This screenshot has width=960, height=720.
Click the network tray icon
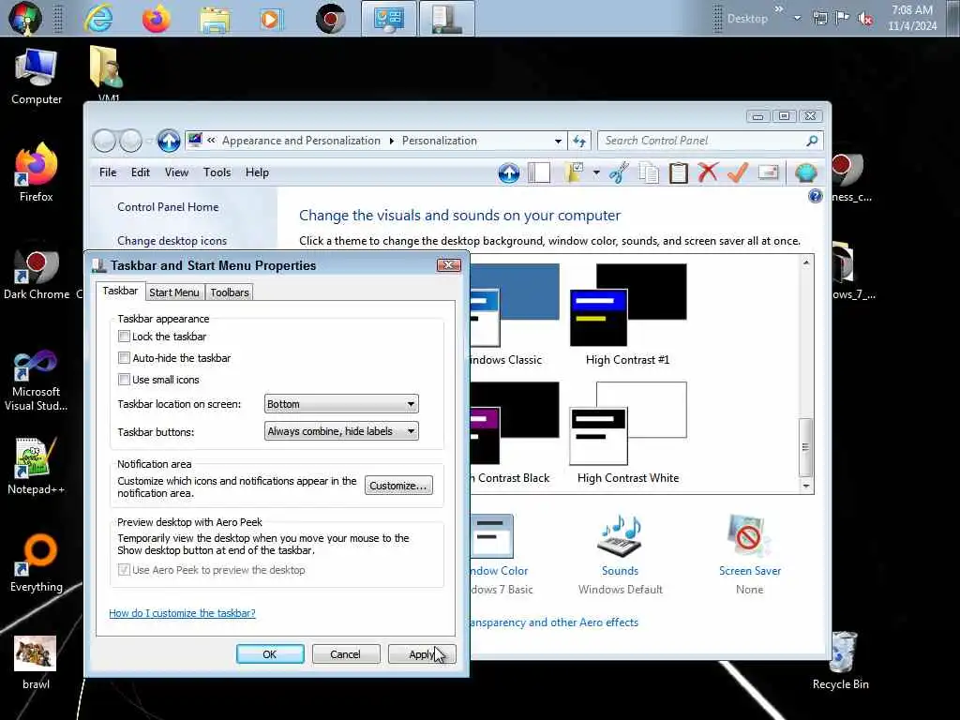click(820, 19)
